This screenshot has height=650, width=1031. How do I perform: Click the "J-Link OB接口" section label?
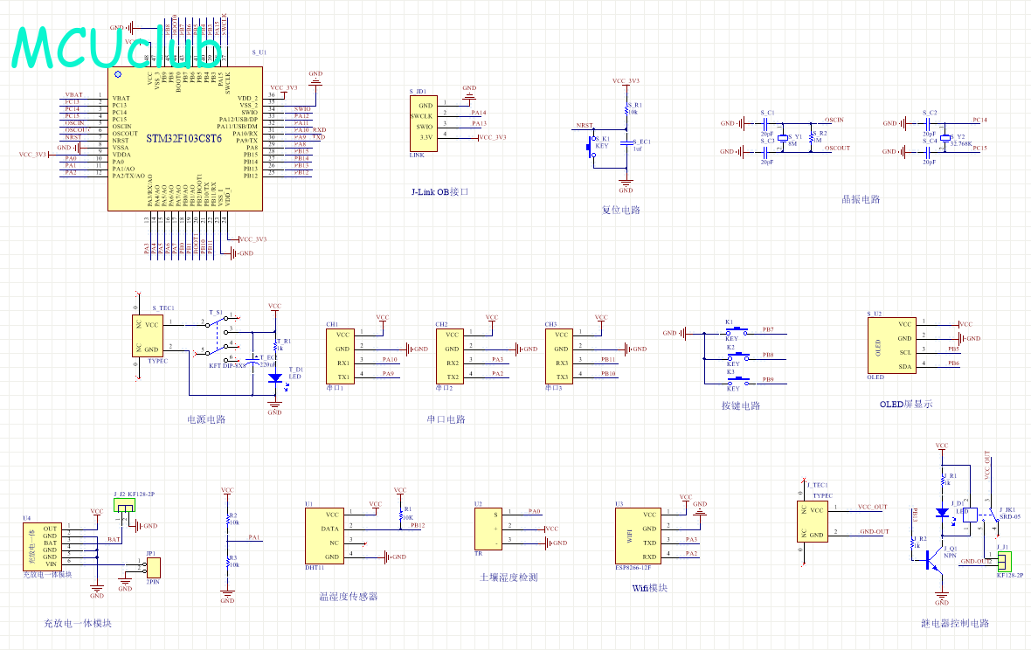click(439, 191)
